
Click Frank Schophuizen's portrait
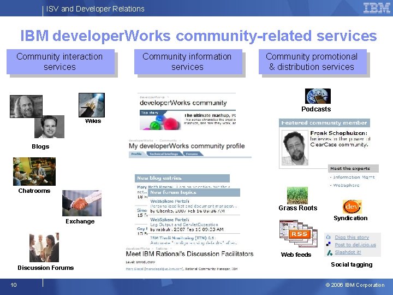click(x=295, y=147)
